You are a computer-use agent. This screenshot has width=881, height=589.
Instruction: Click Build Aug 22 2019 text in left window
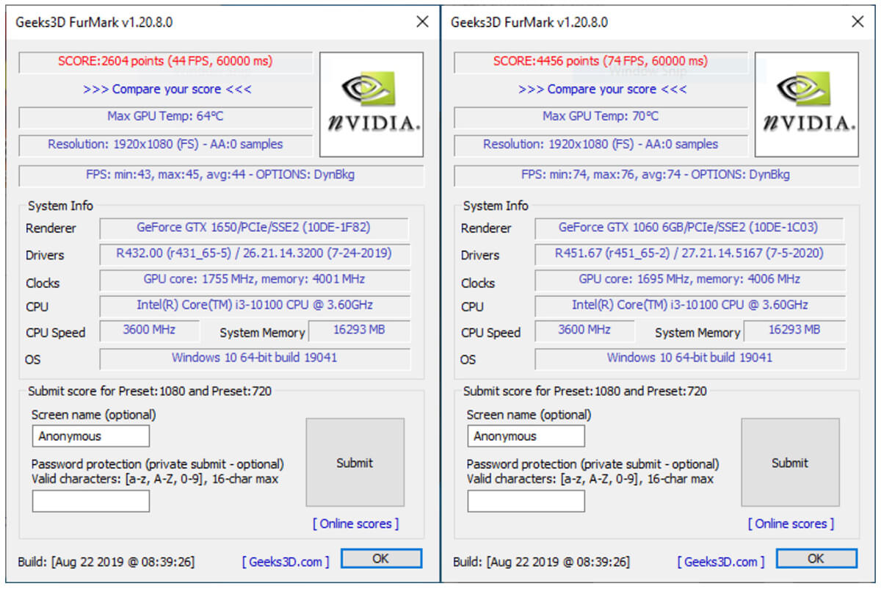[106, 562]
